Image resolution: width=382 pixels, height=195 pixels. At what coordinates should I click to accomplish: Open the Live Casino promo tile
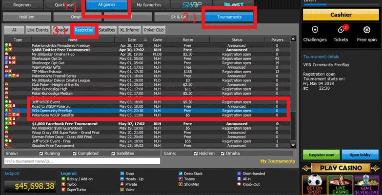point(340,185)
